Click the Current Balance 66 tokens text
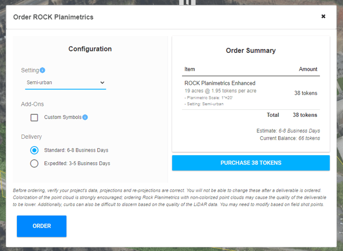The width and height of the screenshot is (343, 251). click(290, 138)
